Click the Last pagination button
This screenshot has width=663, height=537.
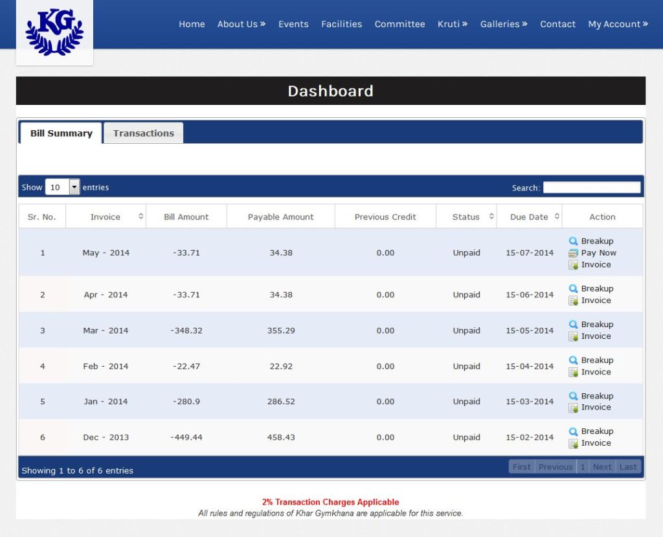628,467
